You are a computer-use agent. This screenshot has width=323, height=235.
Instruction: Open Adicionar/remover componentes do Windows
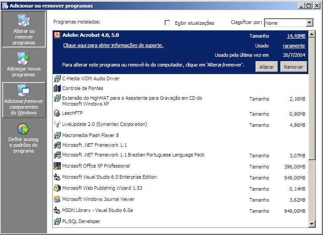tap(24, 100)
